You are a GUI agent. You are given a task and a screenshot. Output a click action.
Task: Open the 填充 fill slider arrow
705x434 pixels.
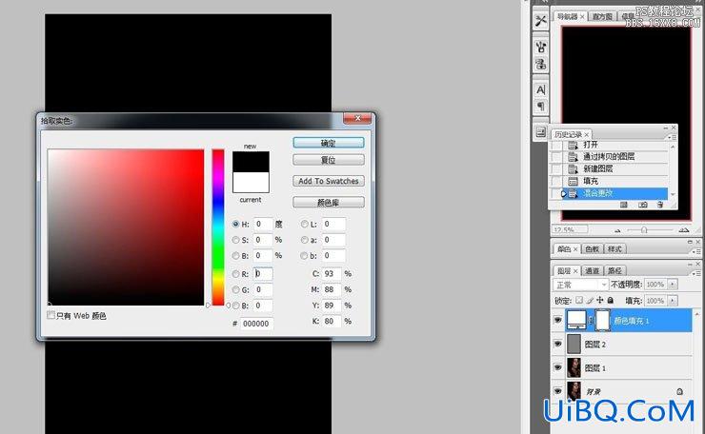pyautogui.click(x=673, y=301)
